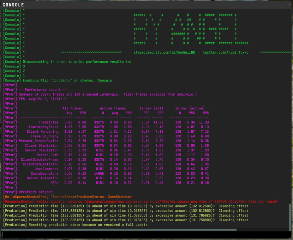The height and width of the screenshot is (240, 293).
Task: Click the horizontal scrollbar thumb above the input
Action: (119, 230)
